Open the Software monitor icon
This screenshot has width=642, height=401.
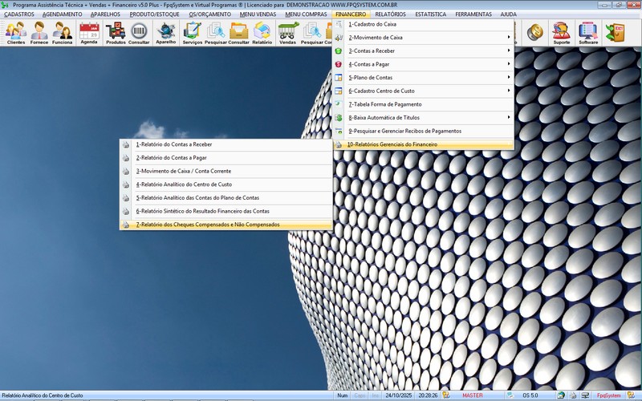pyautogui.click(x=588, y=33)
